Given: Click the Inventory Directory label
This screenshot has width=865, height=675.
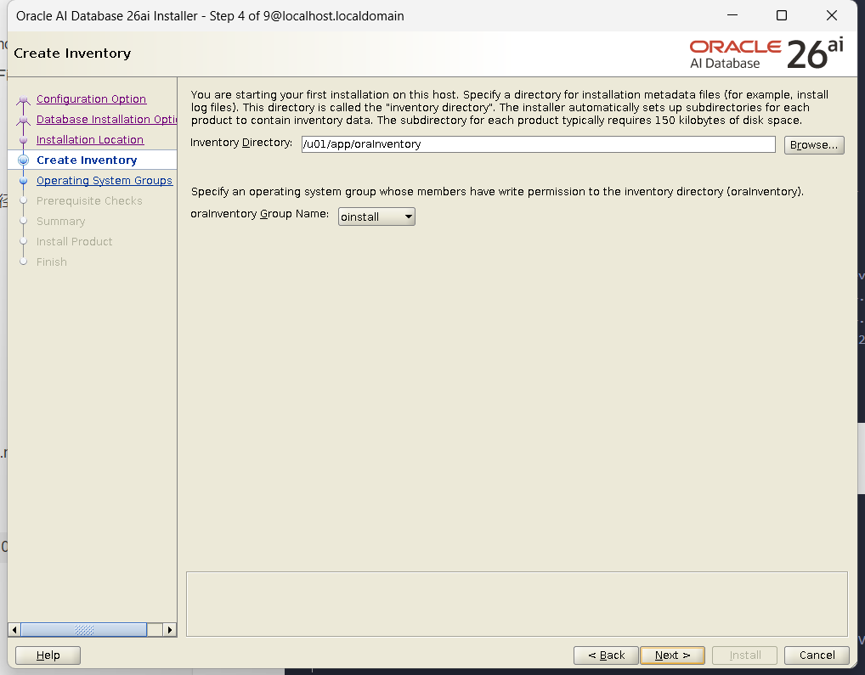Looking at the screenshot, I should [241, 143].
